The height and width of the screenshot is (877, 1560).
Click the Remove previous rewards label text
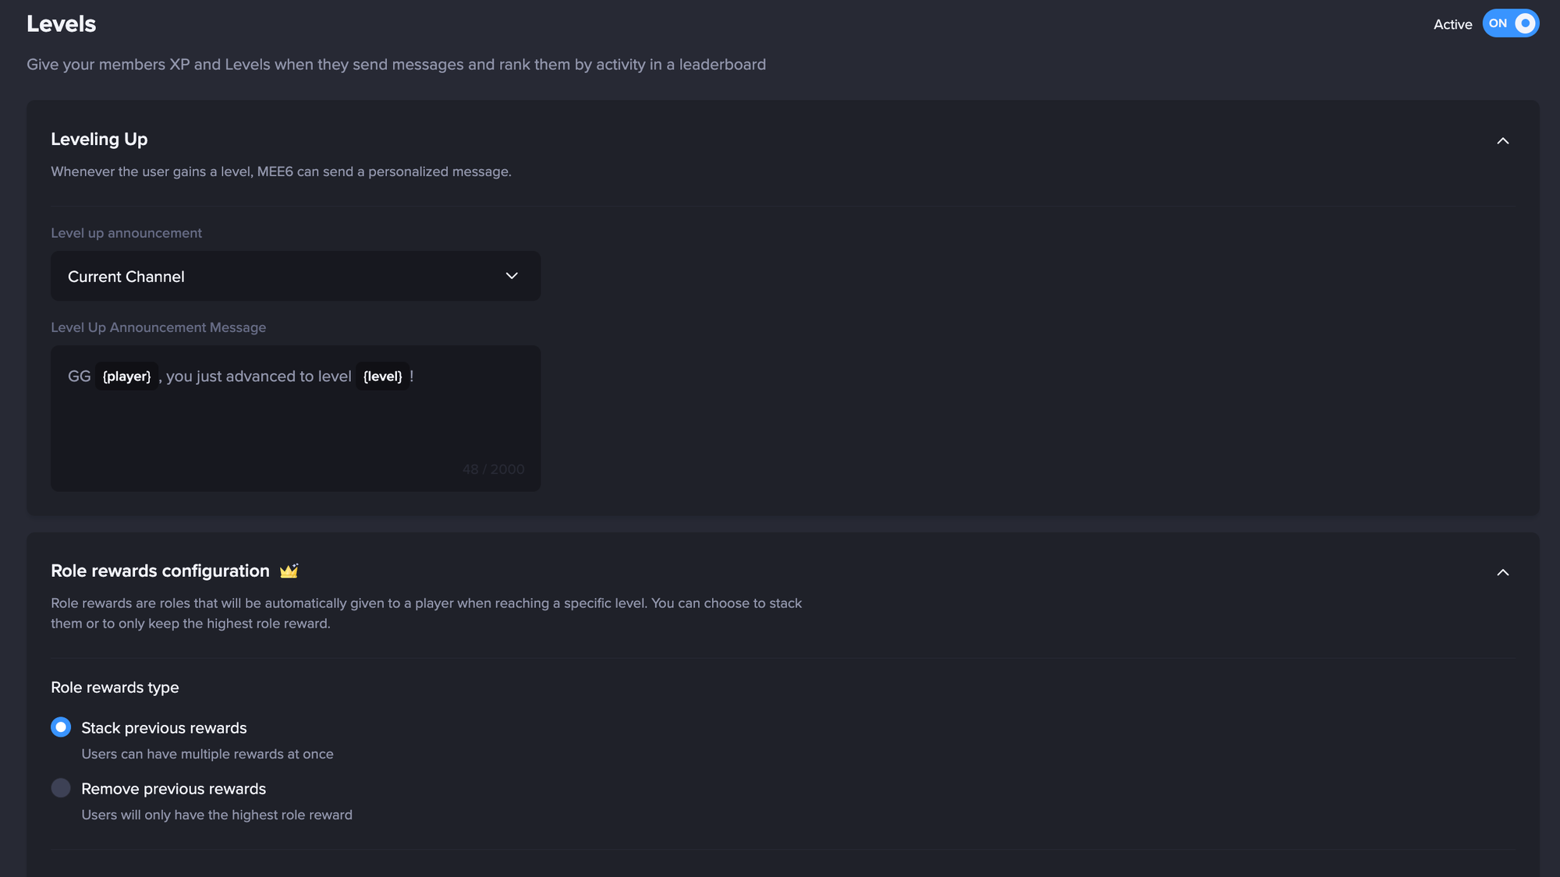173,789
